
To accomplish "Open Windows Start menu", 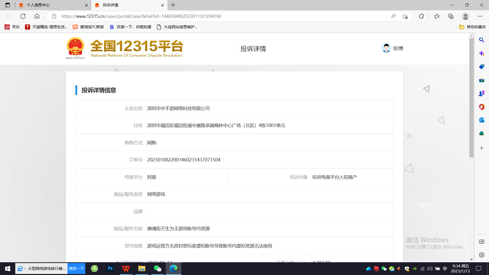I will [x=8, y=269].
